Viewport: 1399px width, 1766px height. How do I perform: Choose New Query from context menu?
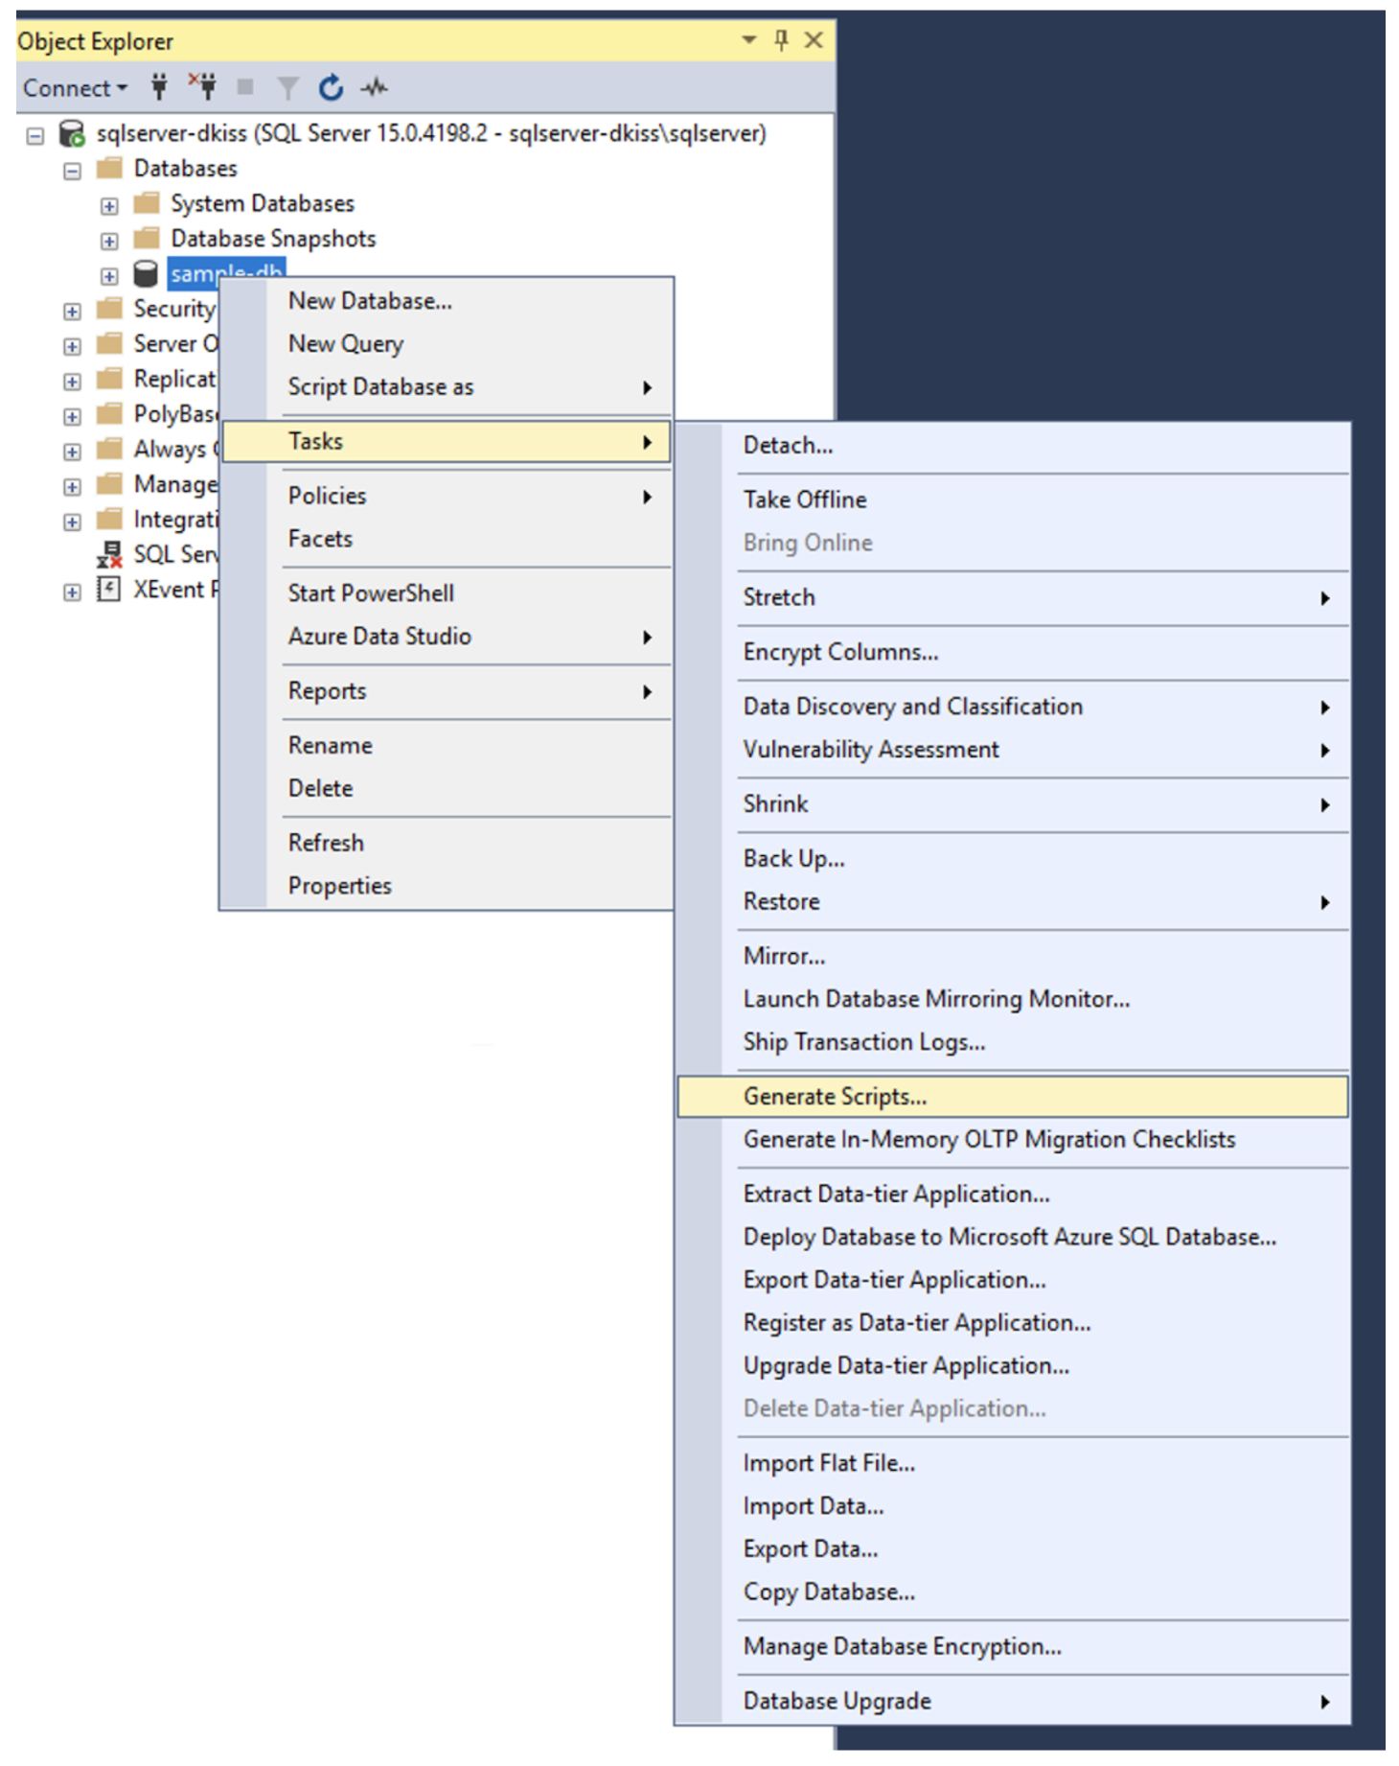tap(447, 343)
